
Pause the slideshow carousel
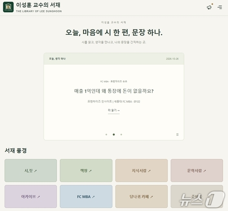(x=177, y=135)
